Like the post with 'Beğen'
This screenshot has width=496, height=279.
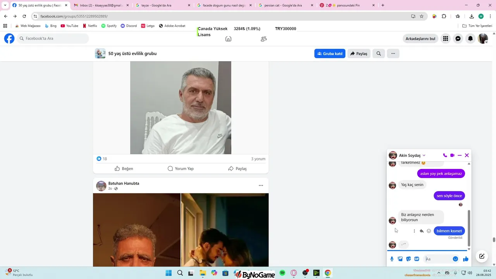(124, 169)
